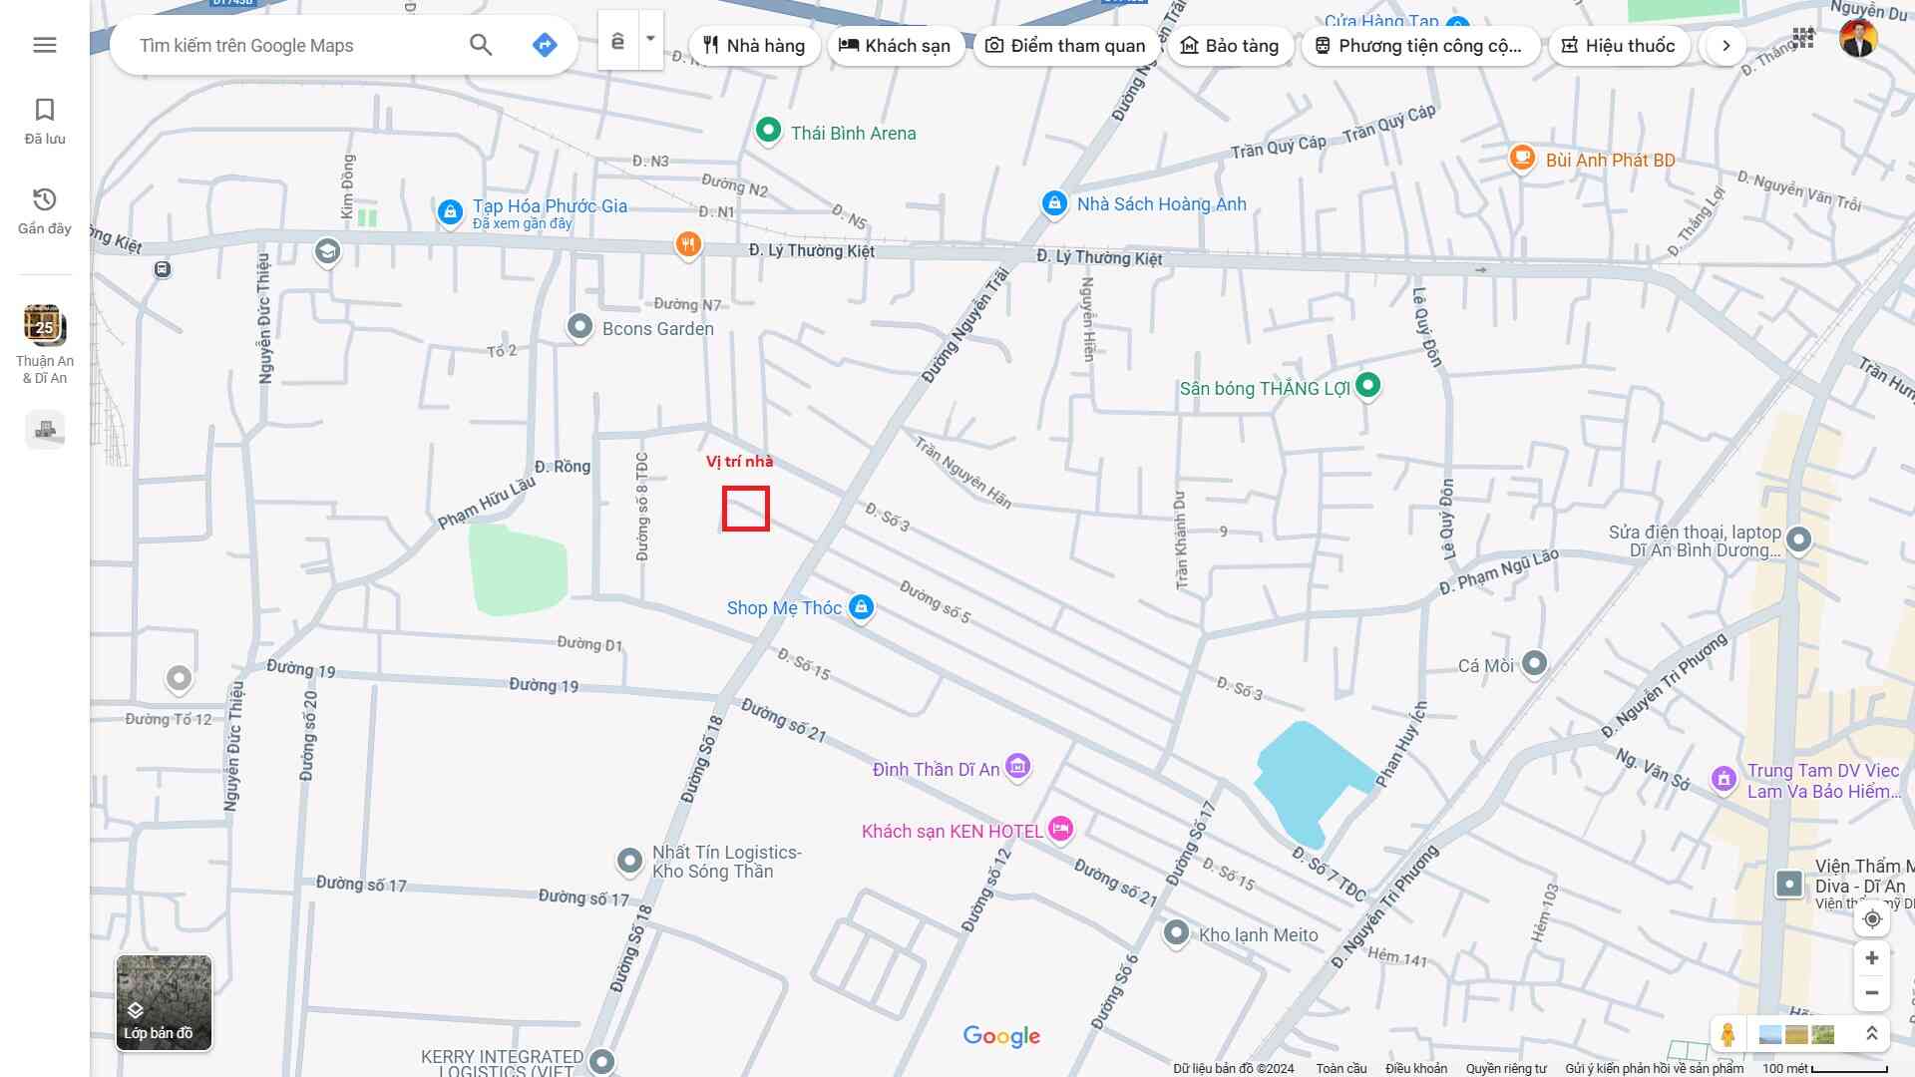Open the hamburger main menu

pyautogui.click(x=45, y=45)
